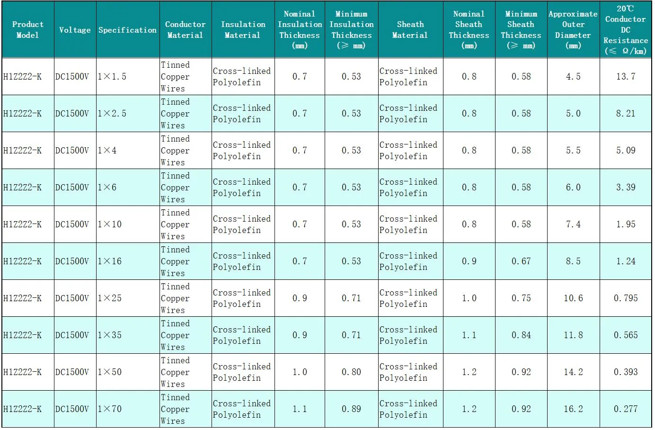Click nominal sheath thickness 1.1
Viewport: 655px width, 430px height.
pyautogui.click(x=469, y=335)
